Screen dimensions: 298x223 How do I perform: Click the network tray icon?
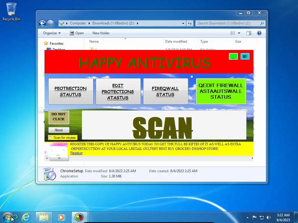click(x=262, y=217)
